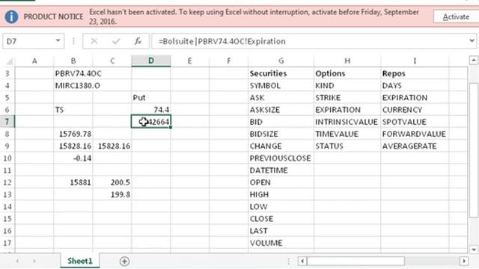Select the AVERAGERATE cell
Viewport: 479px width, 269px height.
point(415,146)
